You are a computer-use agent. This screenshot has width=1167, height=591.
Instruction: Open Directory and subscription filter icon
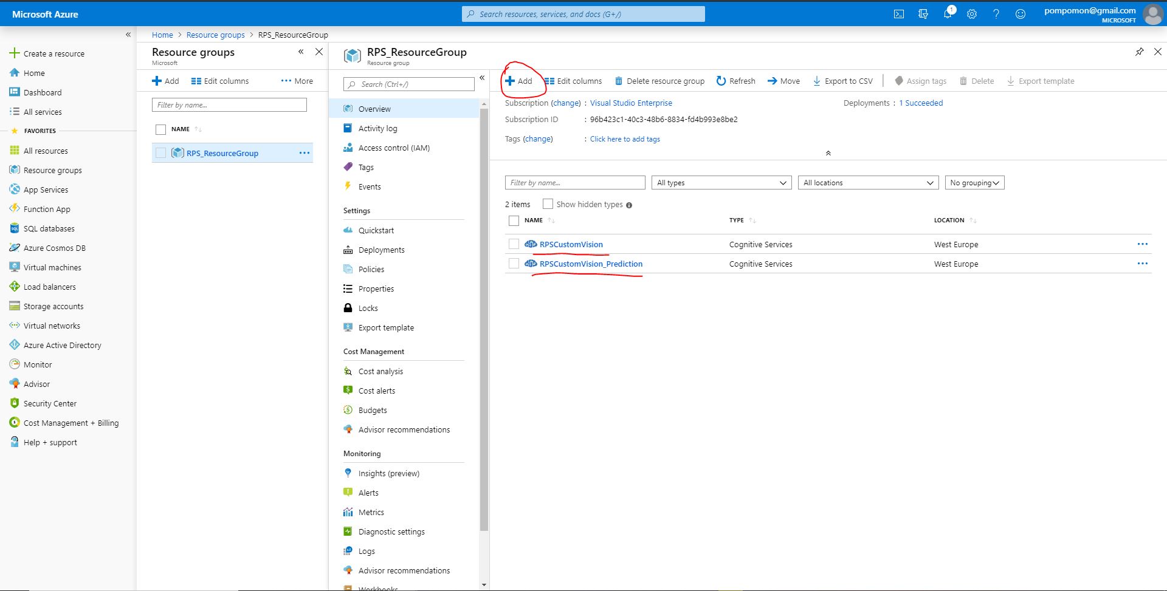(x=923, y=14)
